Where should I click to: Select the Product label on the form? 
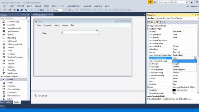click(x=44, y=33)
